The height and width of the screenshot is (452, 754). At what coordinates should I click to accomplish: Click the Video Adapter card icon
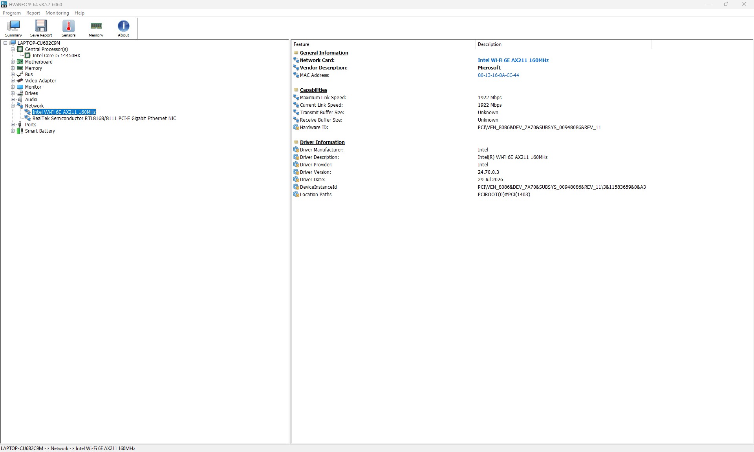coord(20,80)
